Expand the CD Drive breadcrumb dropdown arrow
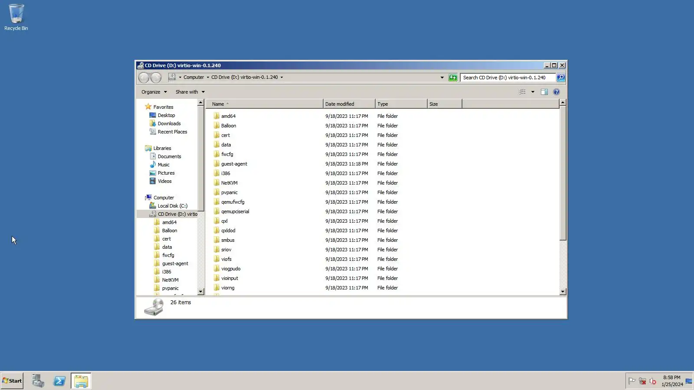 pyautogui.click(x=282, y=78)
